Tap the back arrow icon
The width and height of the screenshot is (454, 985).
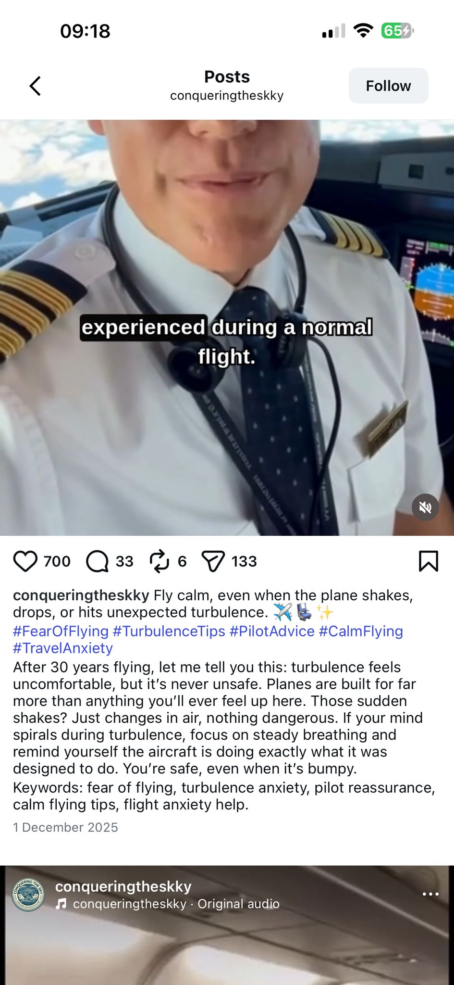tap(35, 86)
